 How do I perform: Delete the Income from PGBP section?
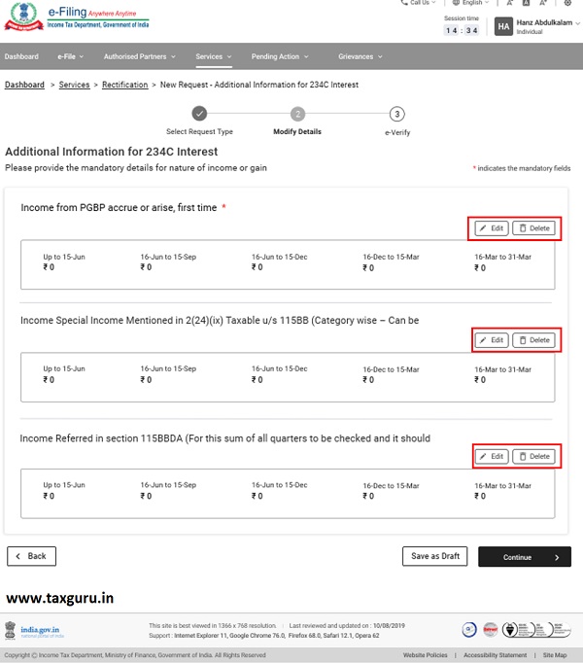pyautogui.click(x=534, y=228)
